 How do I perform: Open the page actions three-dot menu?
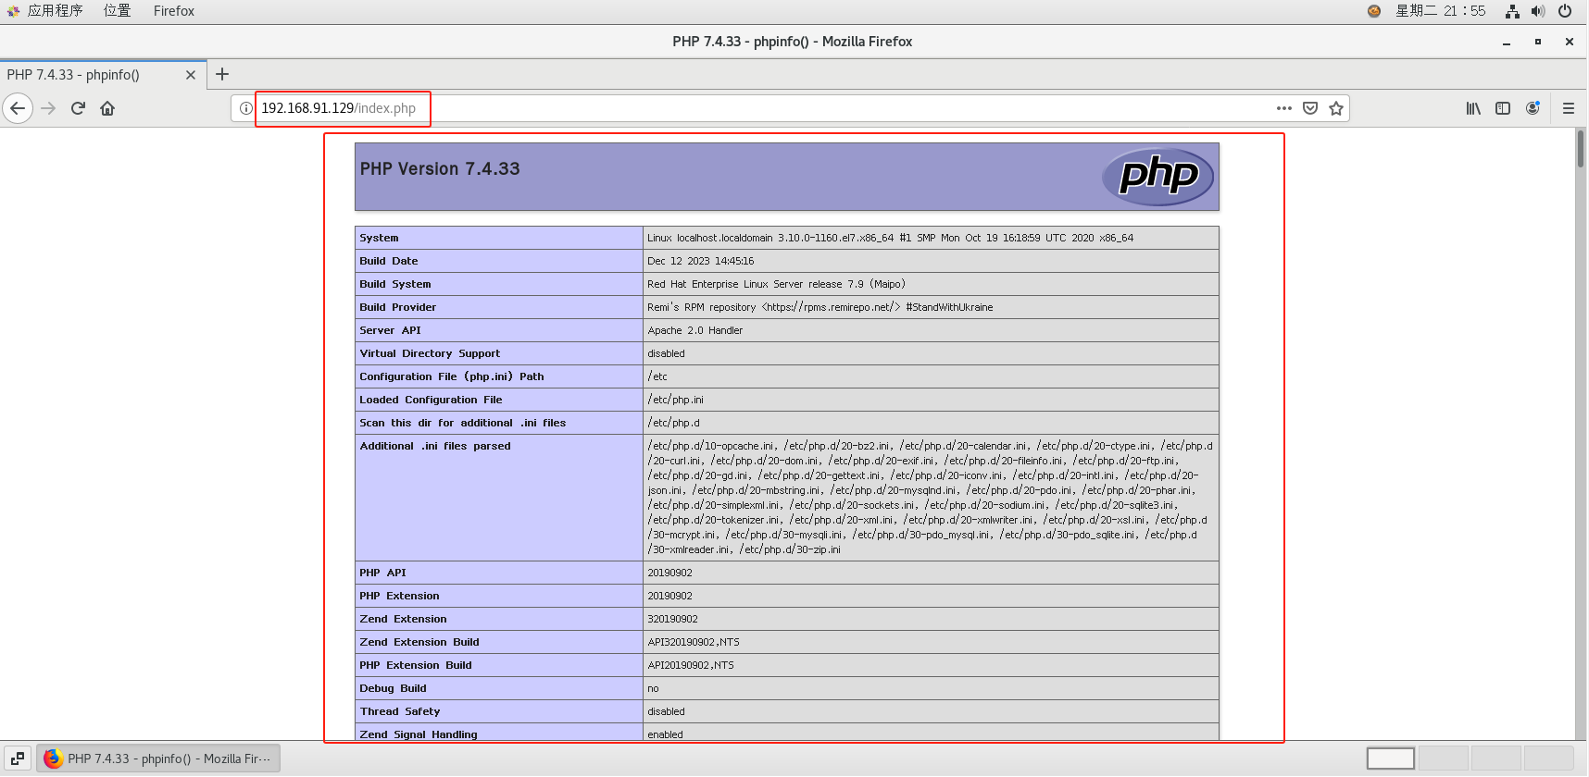tap(1283, 108)
